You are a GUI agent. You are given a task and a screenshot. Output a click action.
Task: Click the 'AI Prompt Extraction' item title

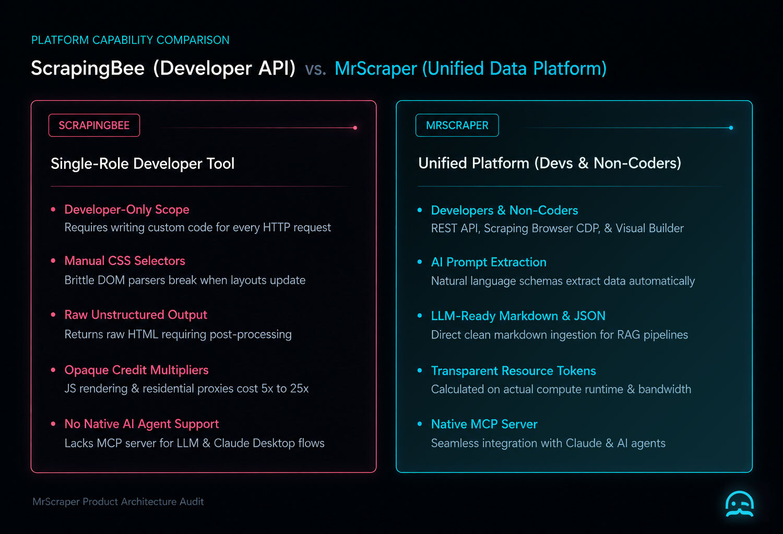tap(489, 262)
